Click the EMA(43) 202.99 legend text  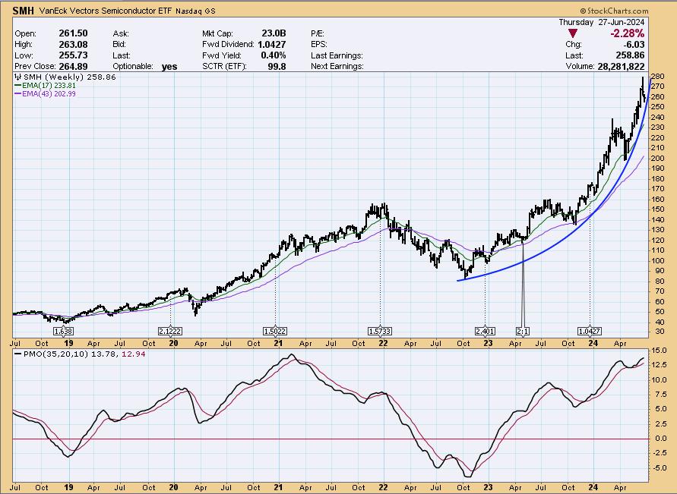(x=49, y=93)
